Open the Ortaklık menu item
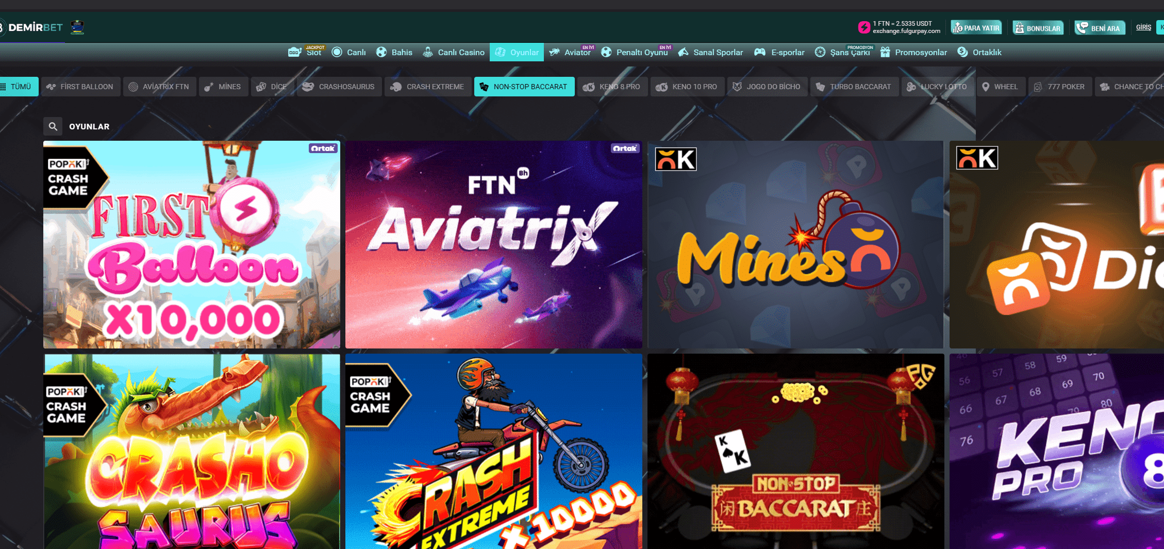The width and height of the screenshot is (1164, 549). pyautogui.click(x=987, y=53)
